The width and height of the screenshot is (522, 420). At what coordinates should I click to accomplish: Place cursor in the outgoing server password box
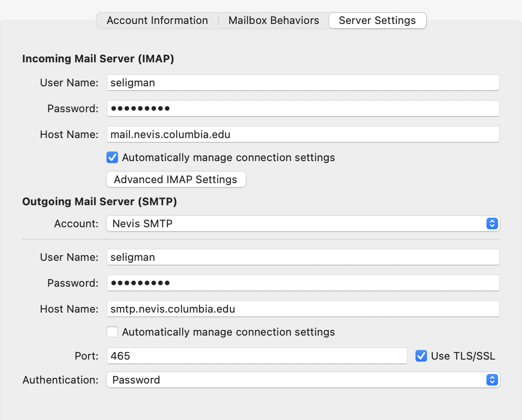[x=302, y=283]
